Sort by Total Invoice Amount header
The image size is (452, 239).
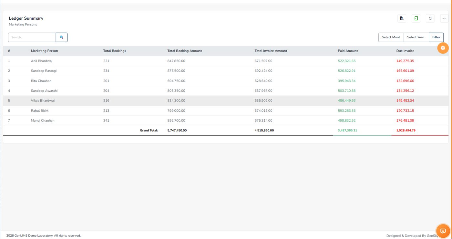pyautogui.click(x=271, y=51)
